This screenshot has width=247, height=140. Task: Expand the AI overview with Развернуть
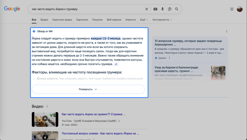pyautogui.click(x=88, y=89)
